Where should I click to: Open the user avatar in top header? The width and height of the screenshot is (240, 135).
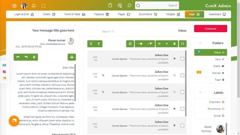point(24,6)
